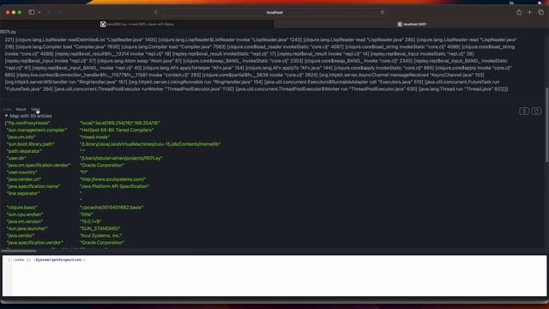The height and width of the screenshot is (309, 549).
Task: Click the (into {} (System/getProperties)) code line
Action: click(49, 260)
